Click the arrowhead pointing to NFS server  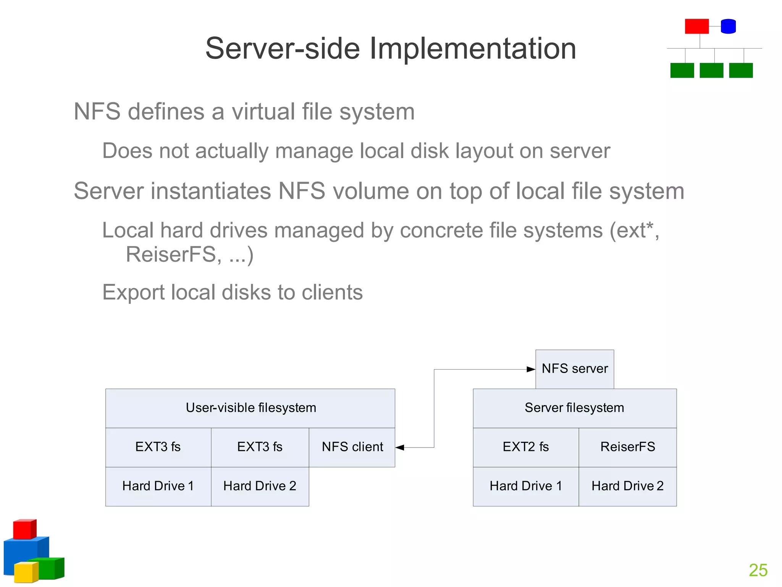pos(531,369)
